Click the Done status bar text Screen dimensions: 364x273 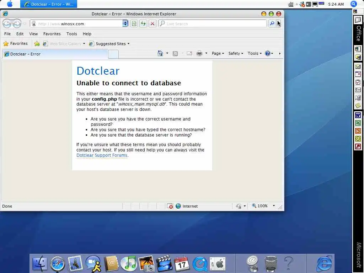tap(7, 206)
